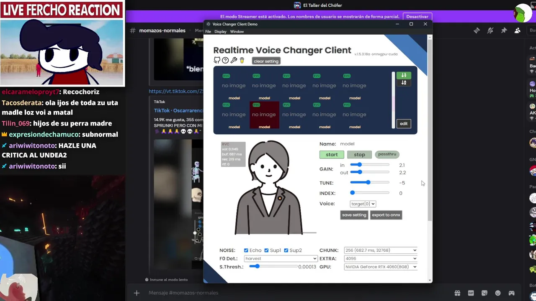Sort model slots alphabetically icon
536x301 pixels.
(x=404, y=82)
